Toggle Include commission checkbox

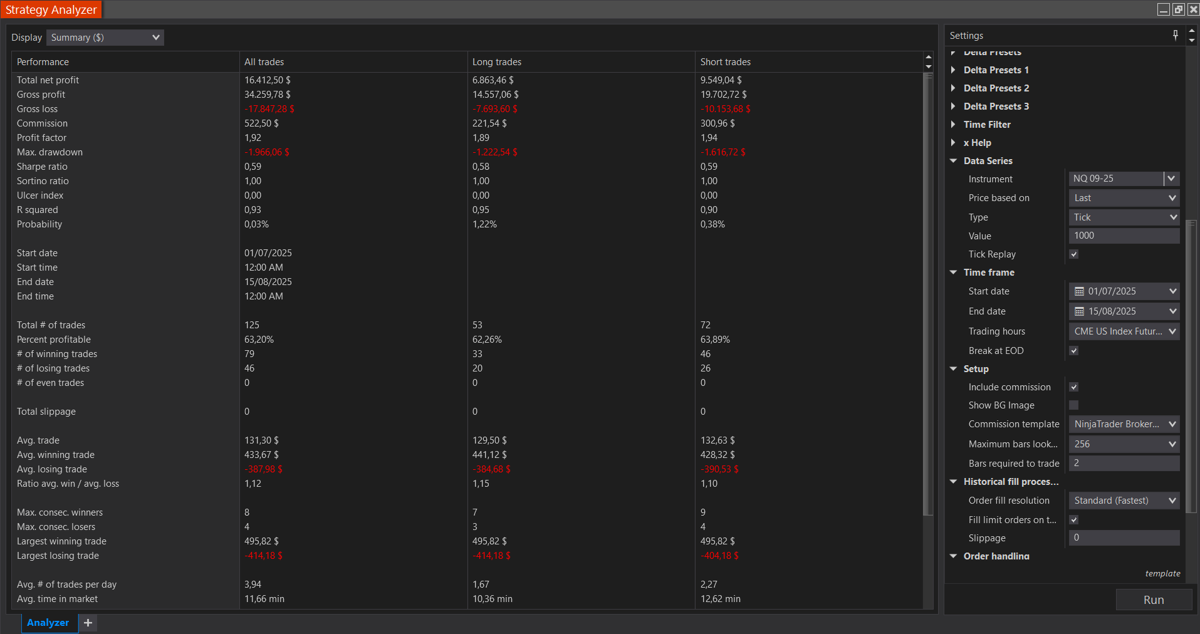pos(1074,387)
